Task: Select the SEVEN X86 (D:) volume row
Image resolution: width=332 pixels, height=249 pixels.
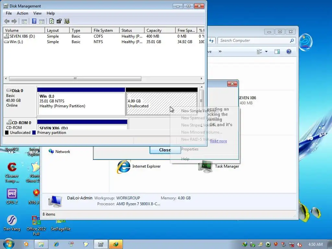Action: pyautogui.click(x=104, y=36)
